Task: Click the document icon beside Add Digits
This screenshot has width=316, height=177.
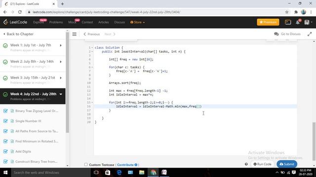Action: click(12, 151)
